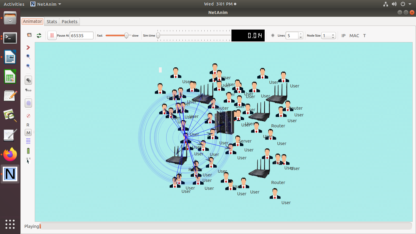Open NetAnim app menu in top bar
416x234 pixels.
46,4
